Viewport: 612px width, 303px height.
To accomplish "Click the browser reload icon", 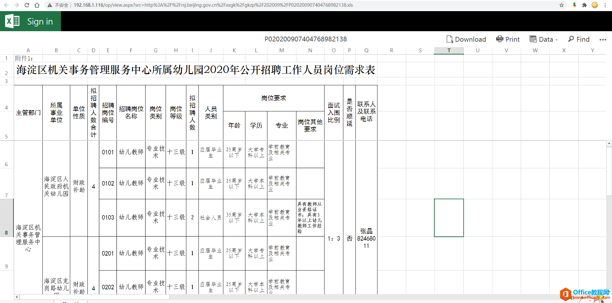I will [x=26, y=5].
